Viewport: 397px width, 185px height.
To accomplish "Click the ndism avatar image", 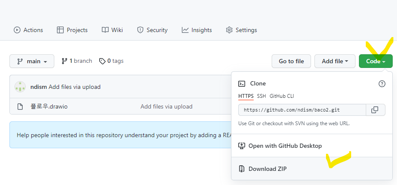I will point(20,87).
